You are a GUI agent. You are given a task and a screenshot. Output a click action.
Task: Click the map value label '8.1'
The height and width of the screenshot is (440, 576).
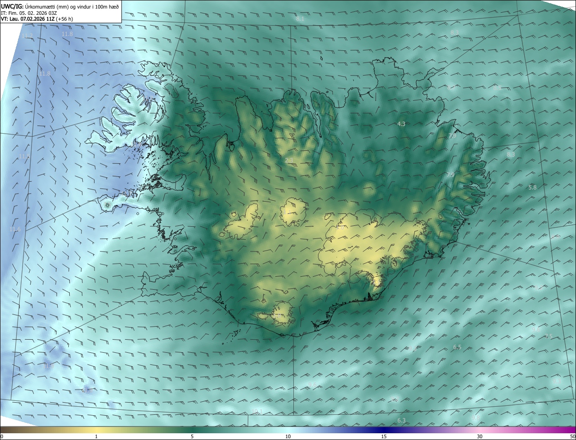(300, 19)
